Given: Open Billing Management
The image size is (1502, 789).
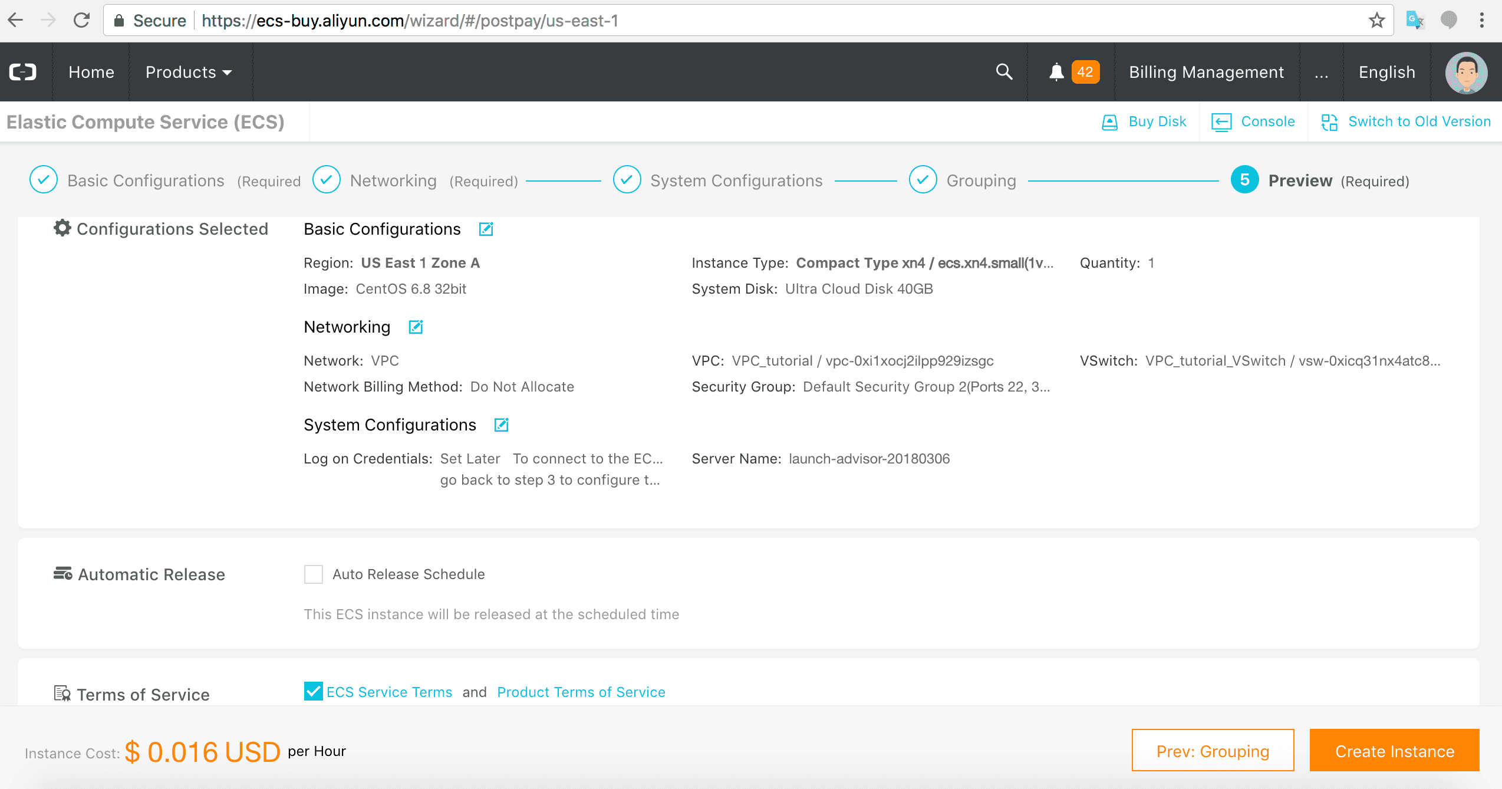Looking at the screenshot, I should [1206, 72].
